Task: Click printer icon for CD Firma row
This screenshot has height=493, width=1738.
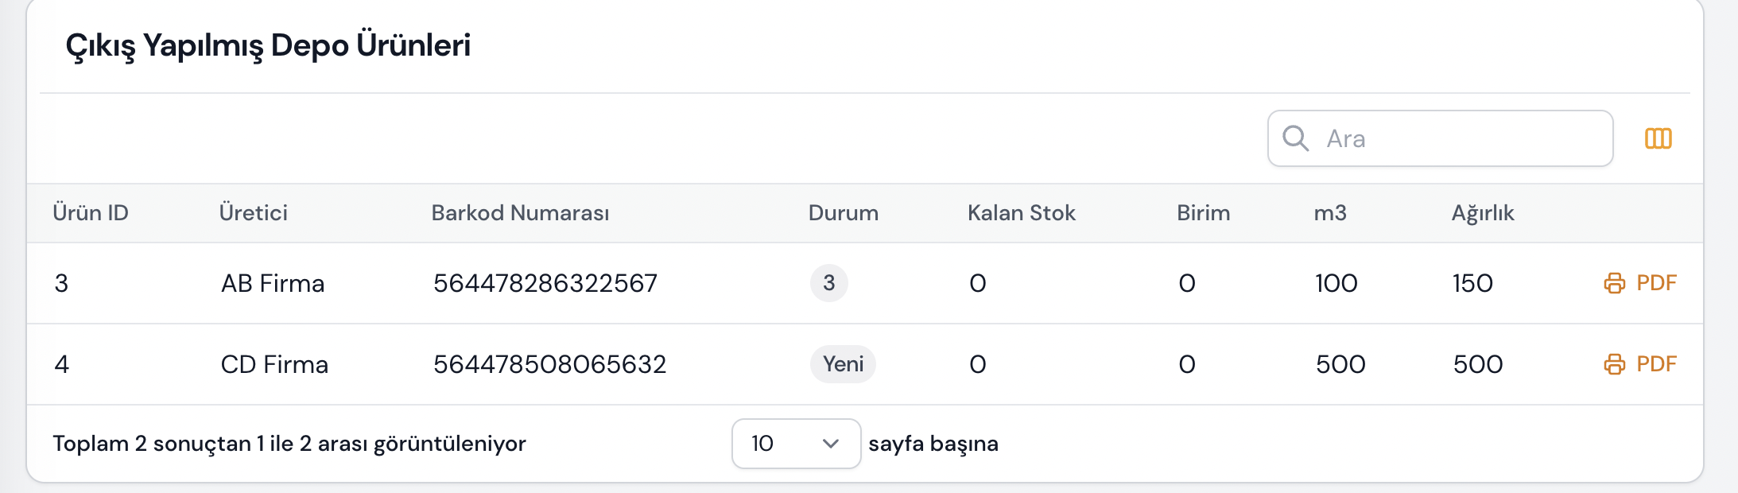Action: (x=1614, y=364)
